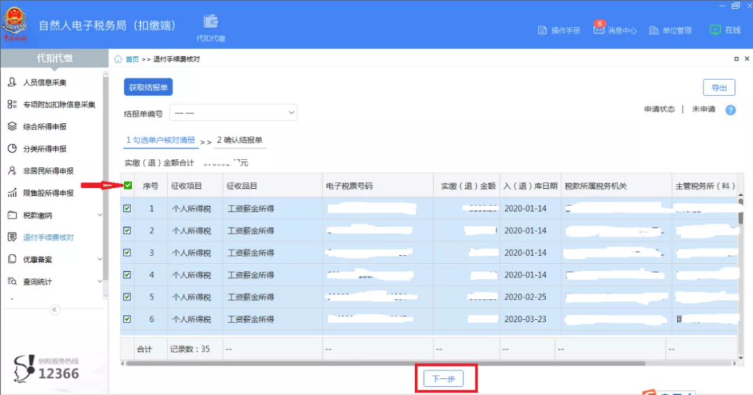Image resolution: width=753 pixels, height=395 pixels.
Task: Click the 退付手续费核对 document icon
Action: [x=12, y=237]
